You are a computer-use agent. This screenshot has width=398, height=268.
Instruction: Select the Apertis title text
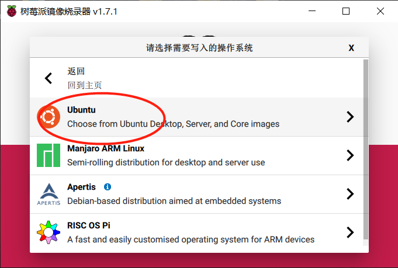pos(81,187)
